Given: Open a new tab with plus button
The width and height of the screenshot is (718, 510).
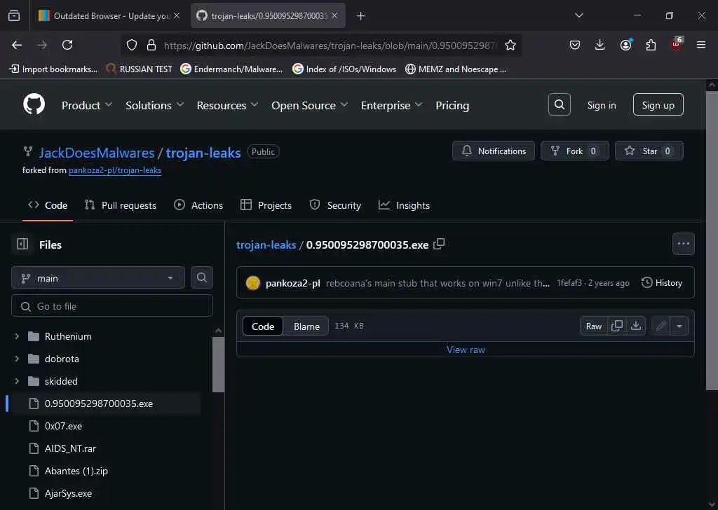Looking at the screenshot, I should (x=361, y=16).
